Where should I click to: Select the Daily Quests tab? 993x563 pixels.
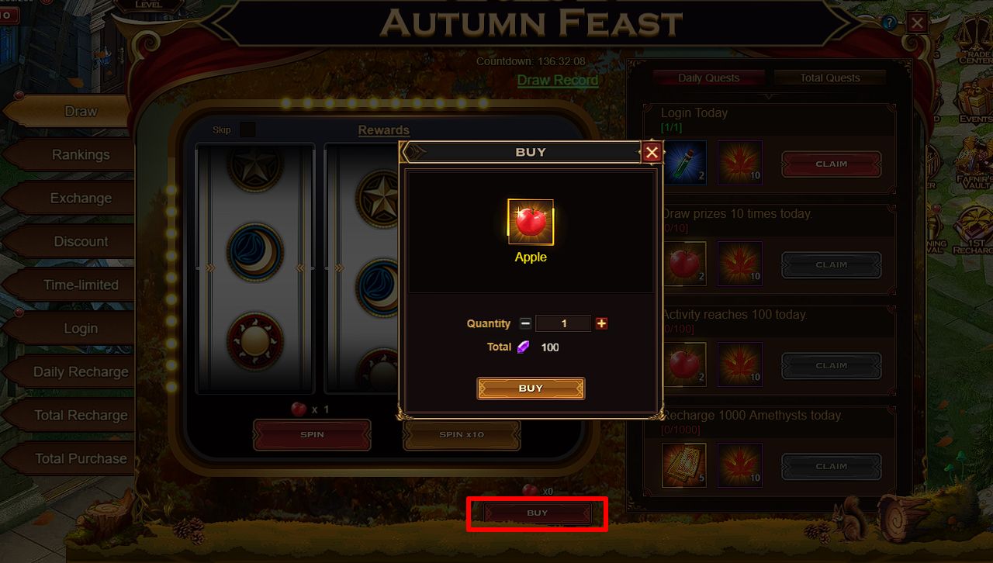pos(709,78)
